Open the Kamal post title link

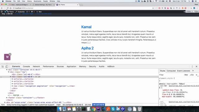[x=86, y=27]
